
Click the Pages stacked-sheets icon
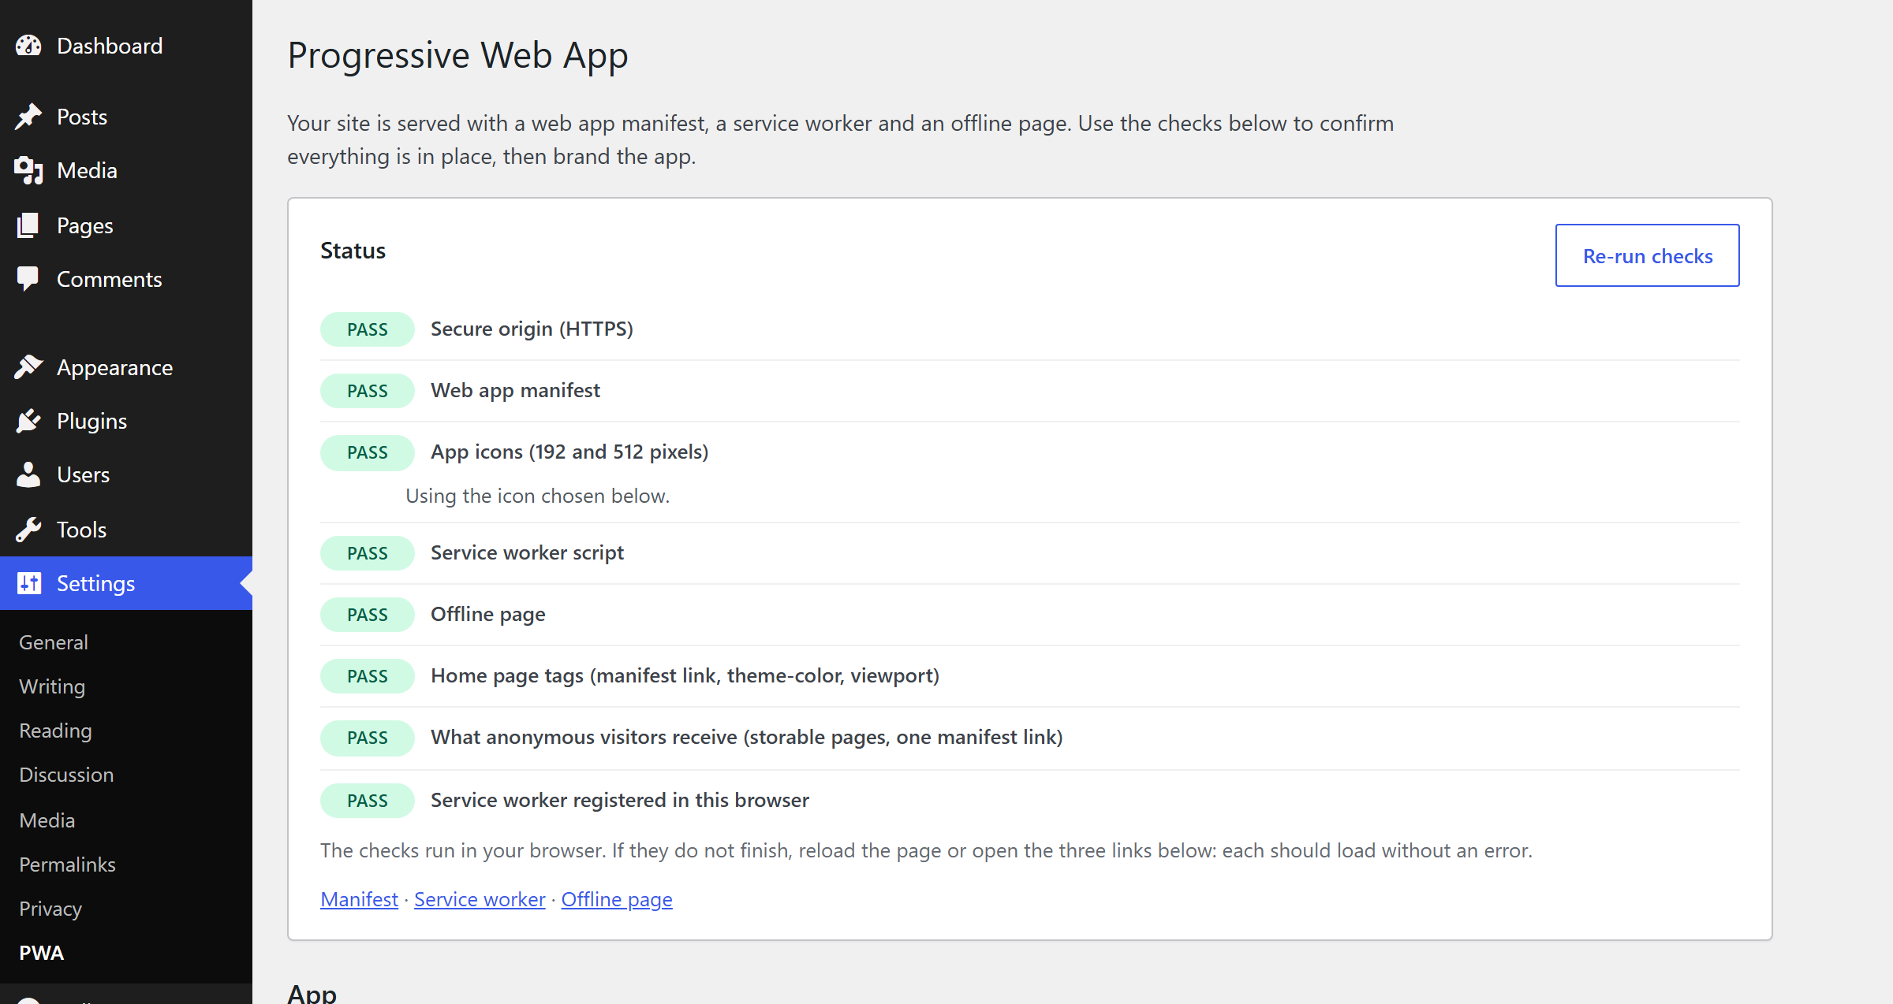[28, 225]
